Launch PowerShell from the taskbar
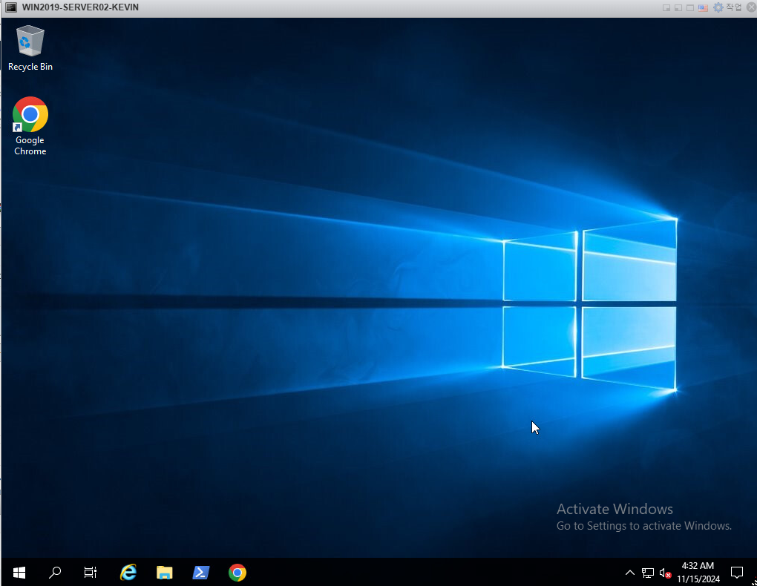Image resolution: width=757 pixels, height=586 pixels. click(201, 573)
